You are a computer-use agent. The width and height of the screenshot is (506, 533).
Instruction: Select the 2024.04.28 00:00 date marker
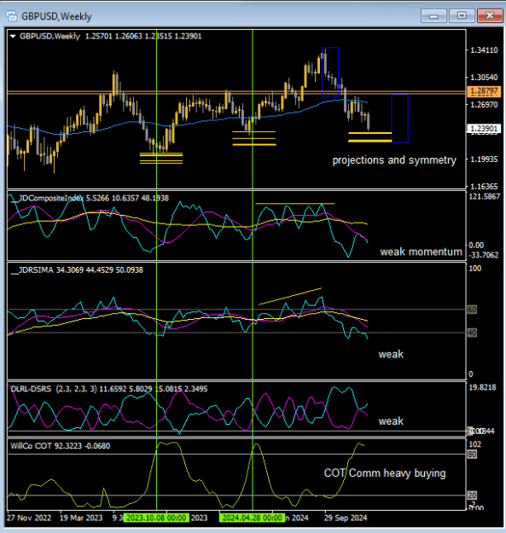[253, 518]
